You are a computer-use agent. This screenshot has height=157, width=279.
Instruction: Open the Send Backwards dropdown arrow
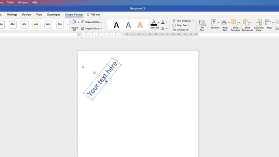251,23
